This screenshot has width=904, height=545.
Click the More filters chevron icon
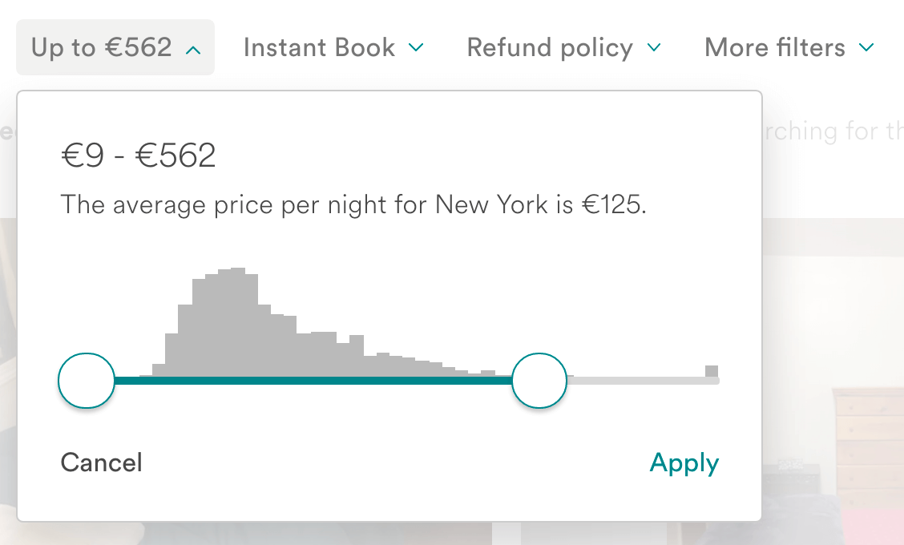[866, 47]
